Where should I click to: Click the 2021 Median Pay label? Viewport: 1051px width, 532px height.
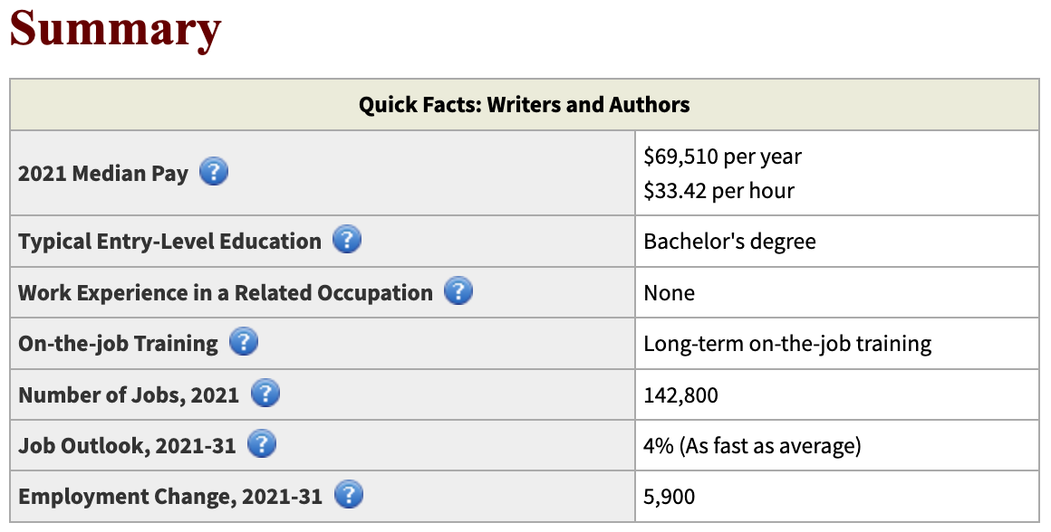coord(103,174)
